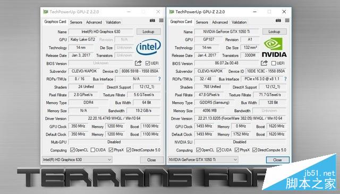Click the Intel logo image
The height and width of the screenshot is (194, 340).
point(149,47)
